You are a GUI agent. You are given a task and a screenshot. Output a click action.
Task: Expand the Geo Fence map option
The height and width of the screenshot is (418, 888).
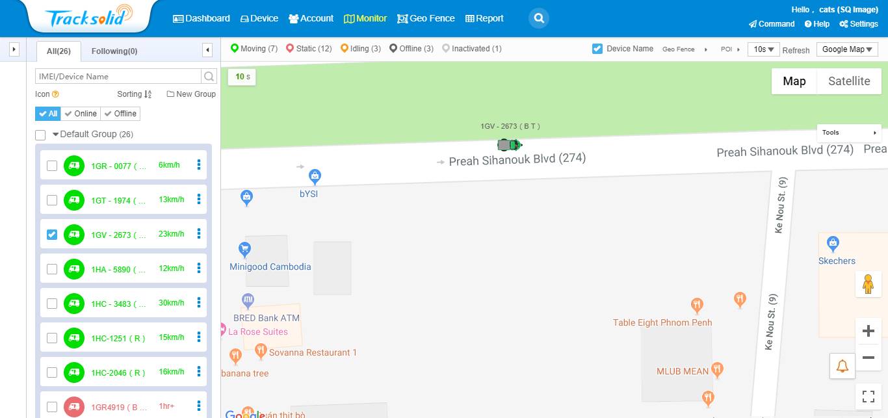(685, 49)
